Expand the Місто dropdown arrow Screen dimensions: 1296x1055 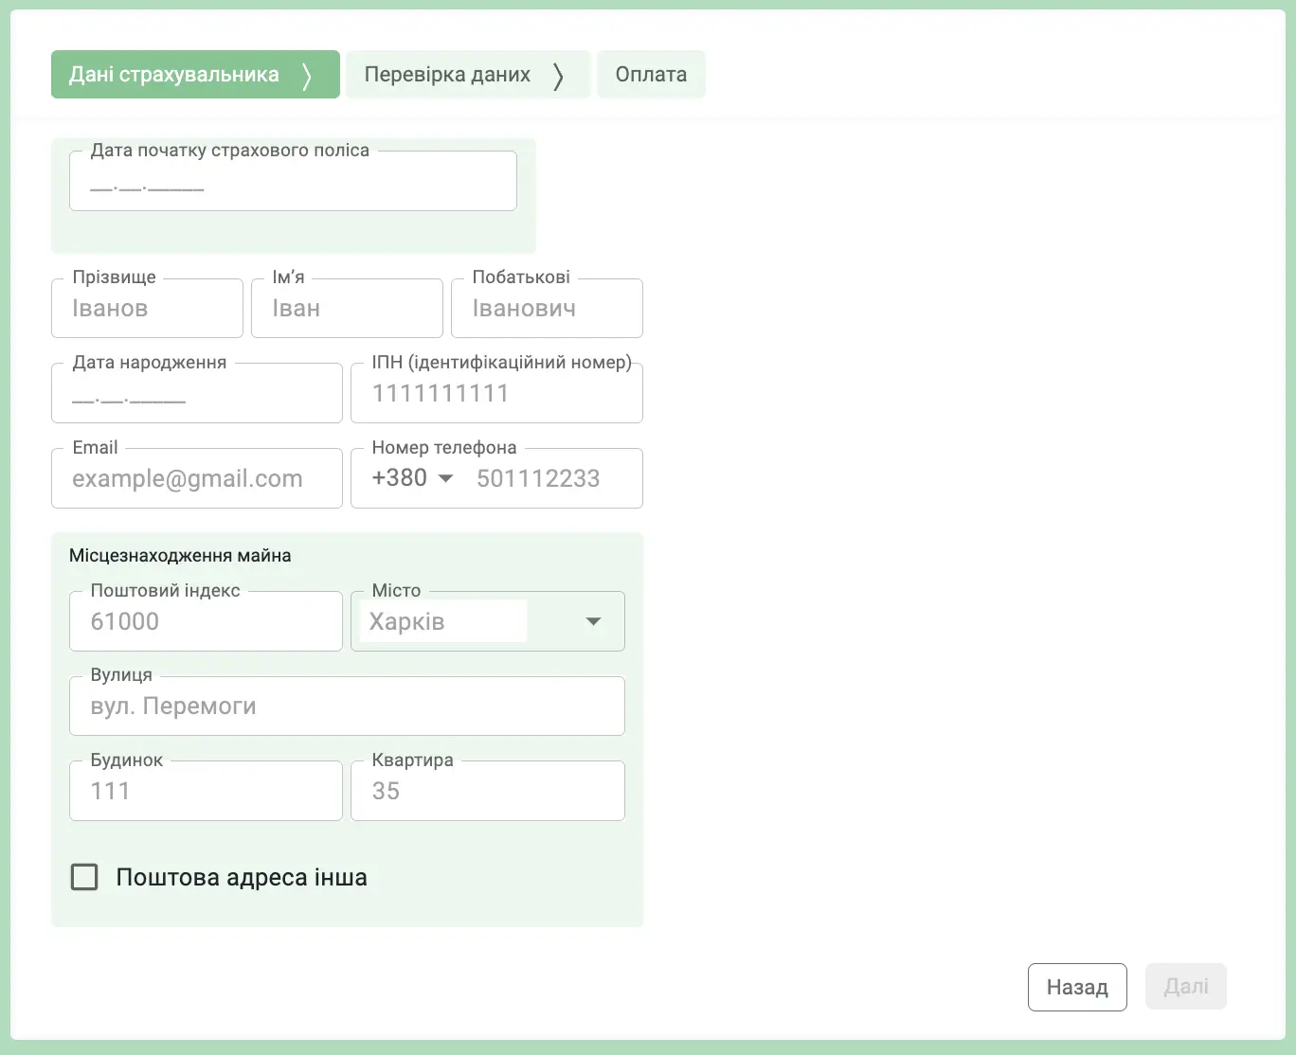pos(594,622)
